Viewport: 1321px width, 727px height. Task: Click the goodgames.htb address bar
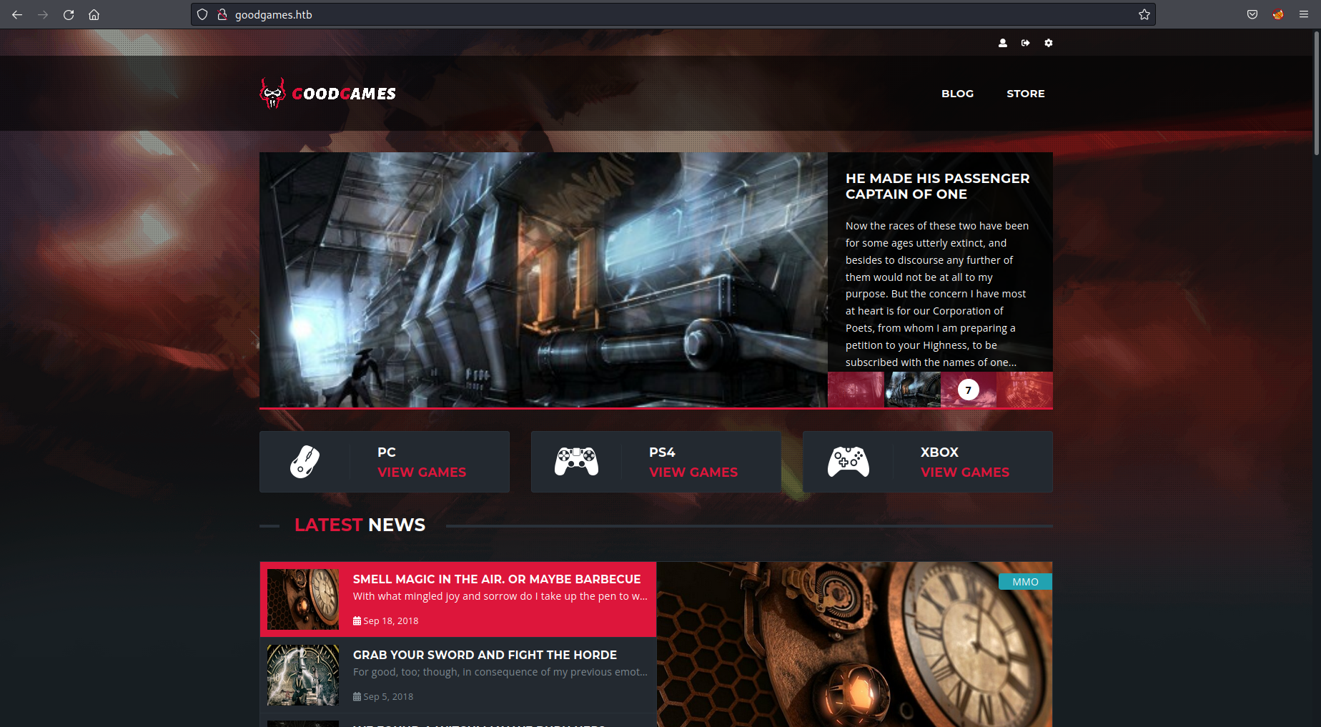point(672,14)
